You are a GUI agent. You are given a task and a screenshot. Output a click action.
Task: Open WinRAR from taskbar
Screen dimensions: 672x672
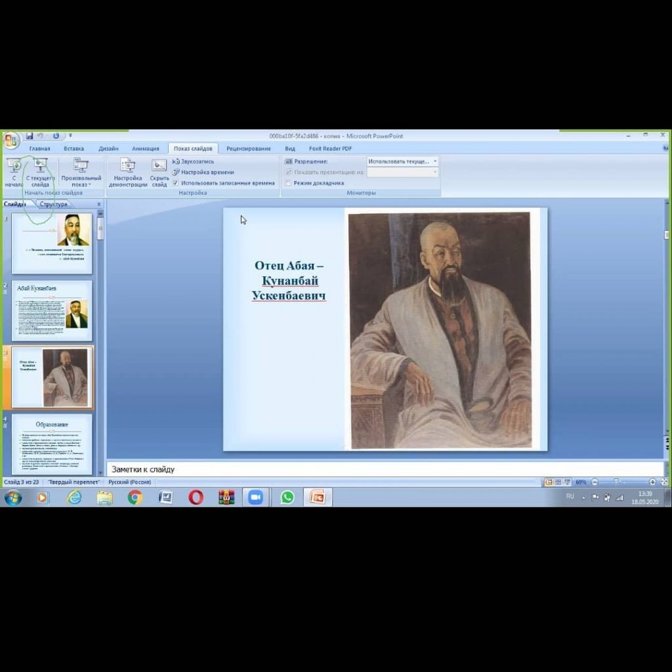pos(226,497)
